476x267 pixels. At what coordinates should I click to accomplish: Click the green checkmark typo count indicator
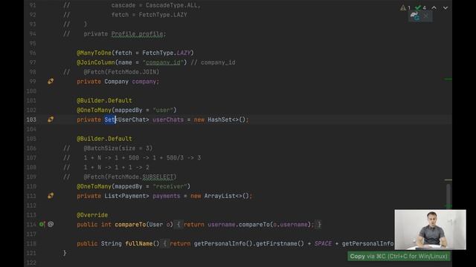point(421,7)
